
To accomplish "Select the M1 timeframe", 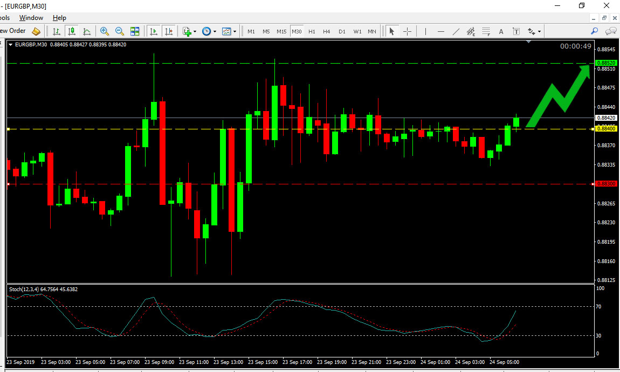I will click(251, 31).
